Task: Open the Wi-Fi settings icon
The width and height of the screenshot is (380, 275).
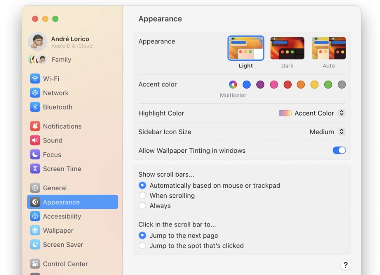Action: [x=35, y=79]
